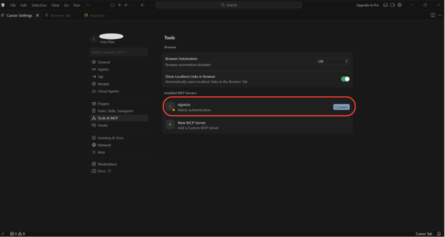Open the Selection menu
The height and width of the screenshot is (237, 445).
(39, 5)
